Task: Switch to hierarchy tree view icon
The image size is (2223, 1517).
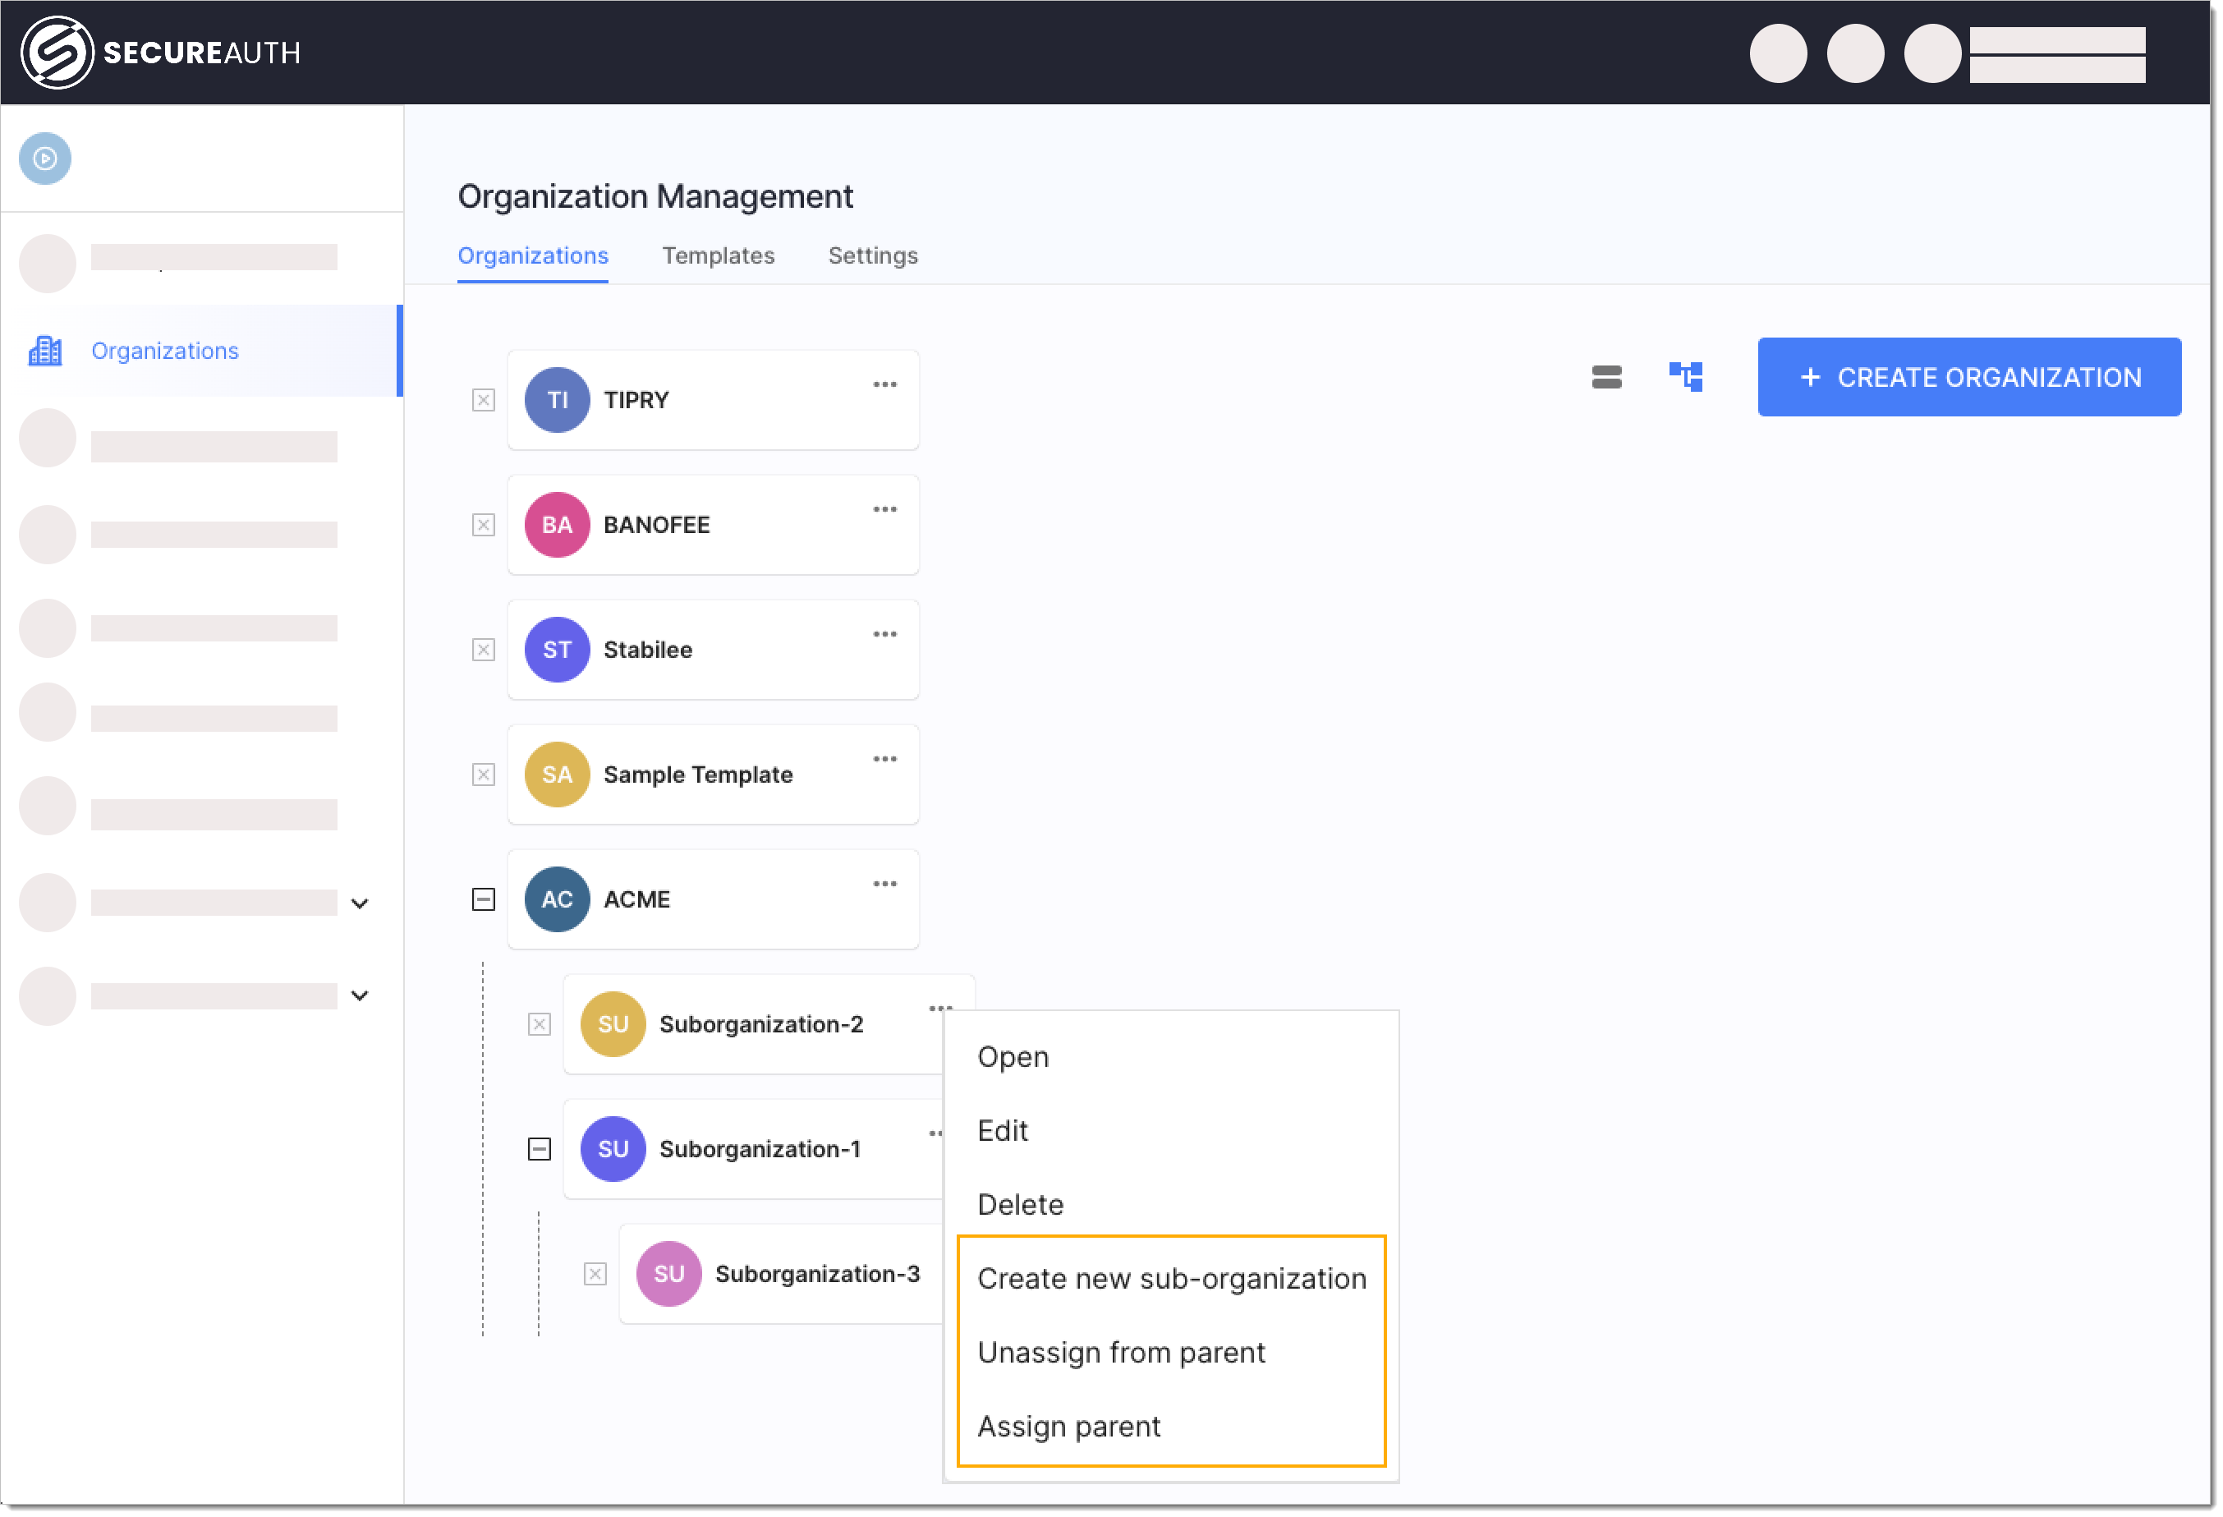Action: tap(1685, 377)
